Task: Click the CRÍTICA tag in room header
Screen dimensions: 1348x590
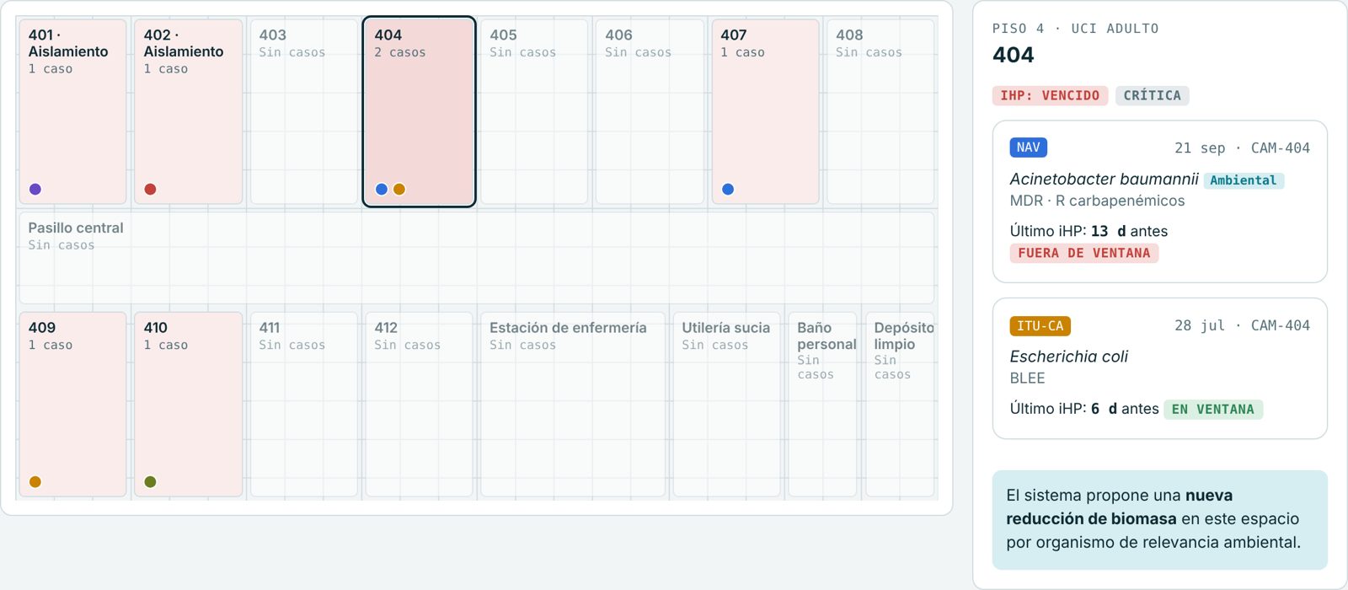Action: tap(1152, 95)
